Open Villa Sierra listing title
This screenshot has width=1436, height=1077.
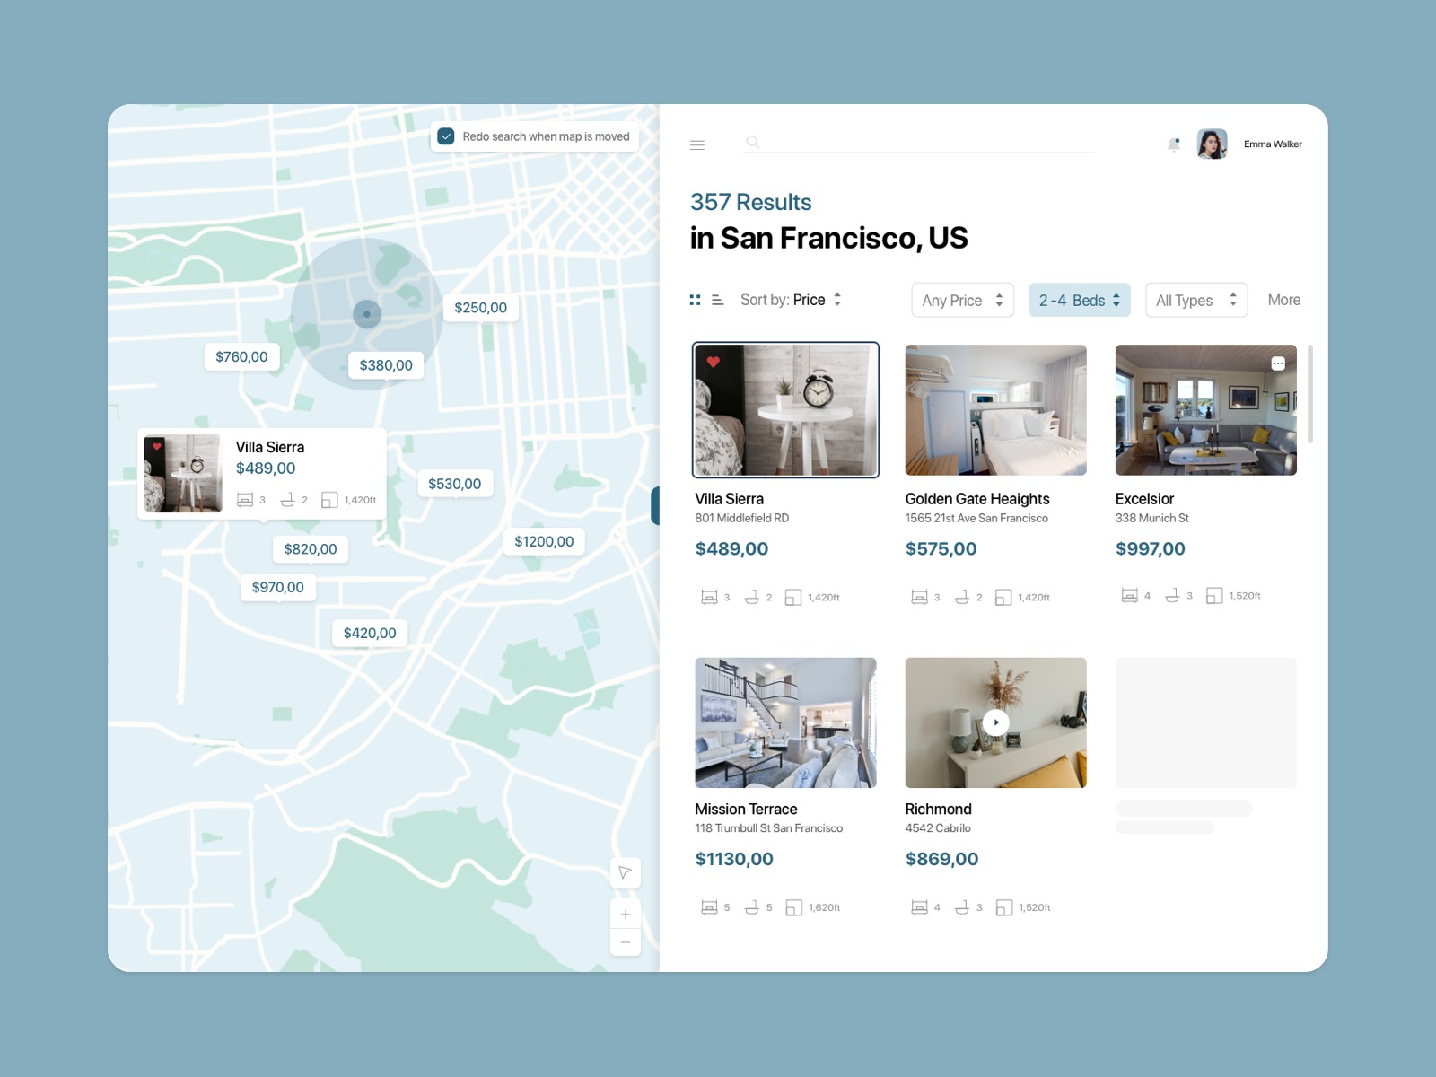729,499
